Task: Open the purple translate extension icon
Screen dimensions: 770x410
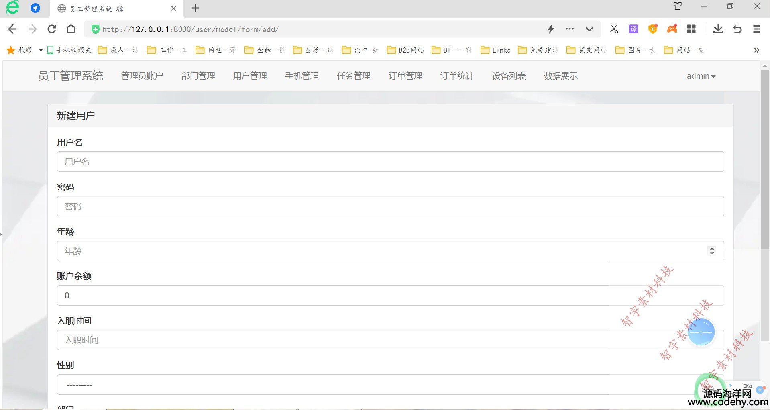Action: pos(633,29)
